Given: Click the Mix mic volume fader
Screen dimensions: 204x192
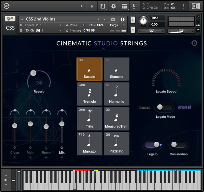Looking at the screenshot, I should [x=62, y=124].
